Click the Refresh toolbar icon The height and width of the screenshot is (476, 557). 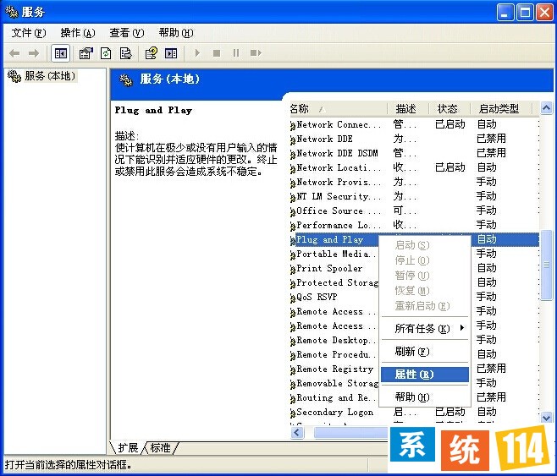click(x=106, y=53)
